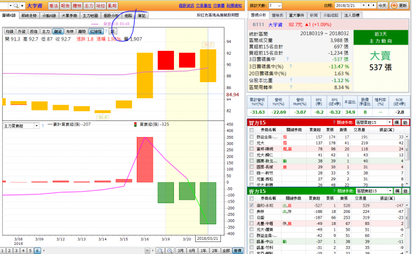This screenshot has width=412, height=254.
Task: Check the box for 元大 buyer row
Action: click(251, 143)
